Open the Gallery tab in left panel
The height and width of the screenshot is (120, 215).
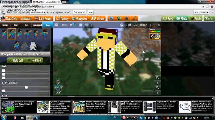[5, 25]
